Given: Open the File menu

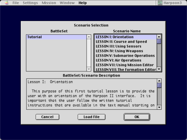Looking at the screenshot, I should 15,3.
